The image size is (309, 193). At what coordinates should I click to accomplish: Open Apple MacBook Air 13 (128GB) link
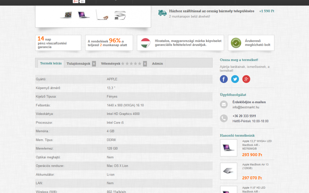255,166
